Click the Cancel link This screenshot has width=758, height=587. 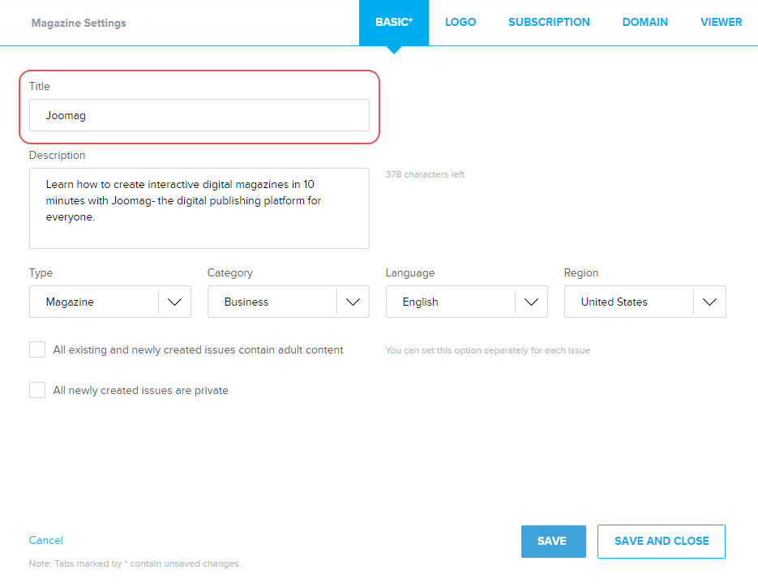click(x=46, y=540)
